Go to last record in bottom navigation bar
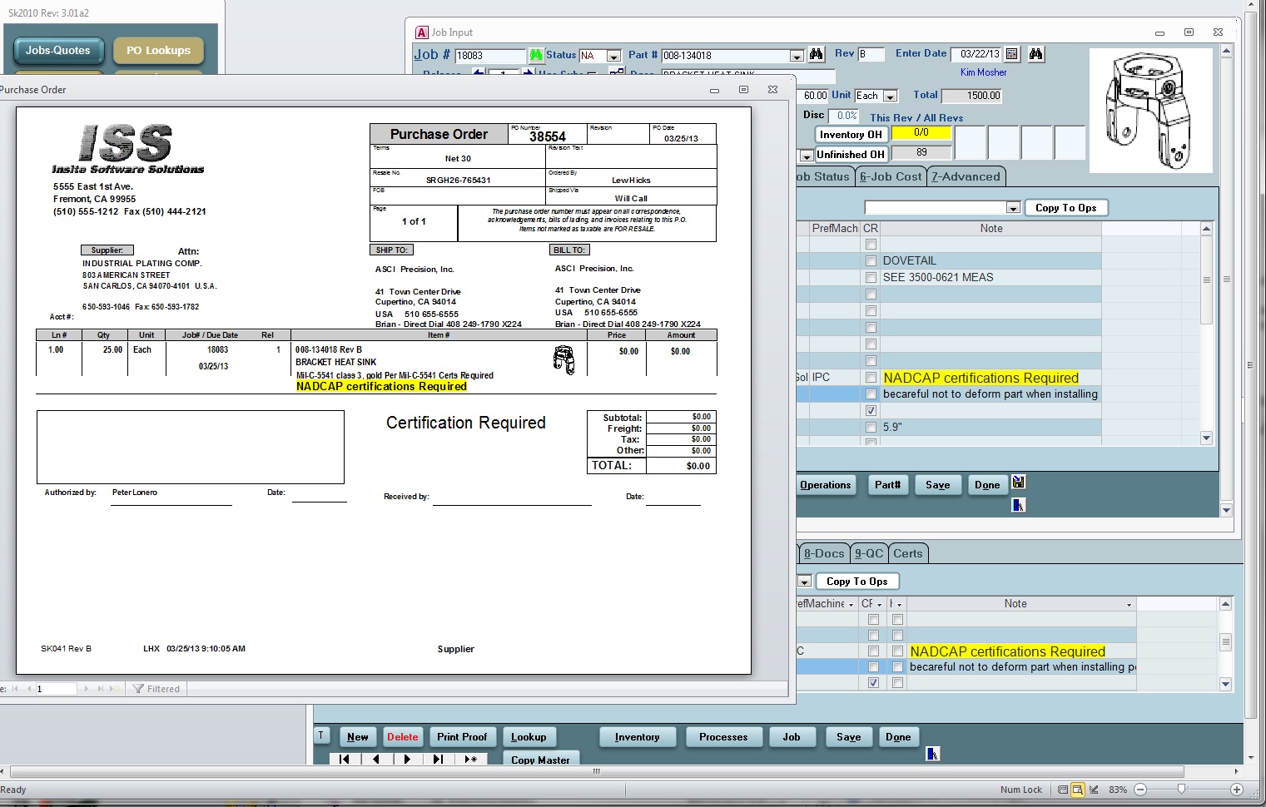1266x807 pixels. pyautogui.click(x=438, y=759)
